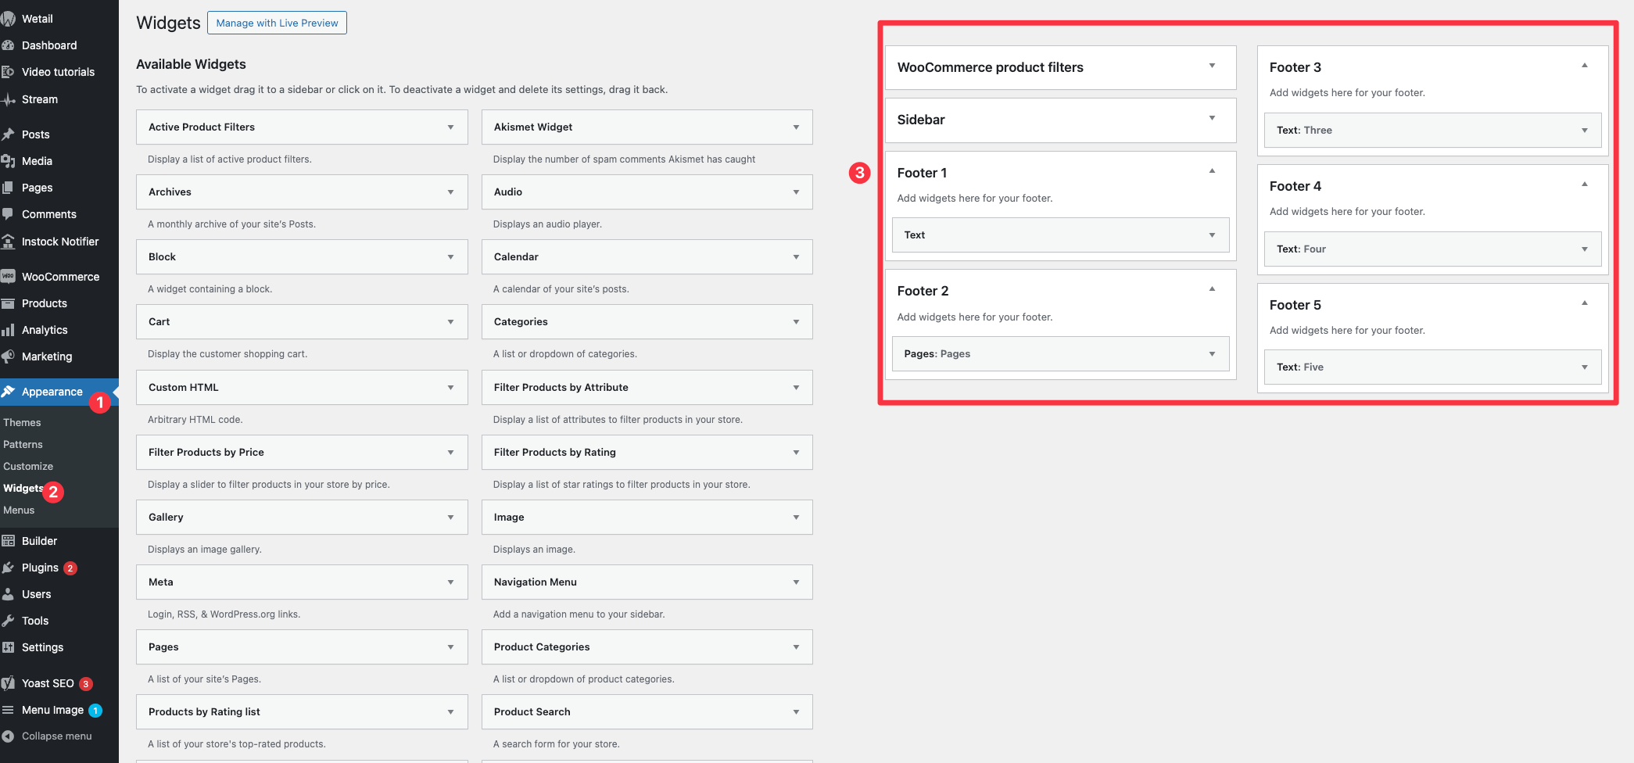
Task: Click the Analytics bar chart icon
Action: [9, 330]
